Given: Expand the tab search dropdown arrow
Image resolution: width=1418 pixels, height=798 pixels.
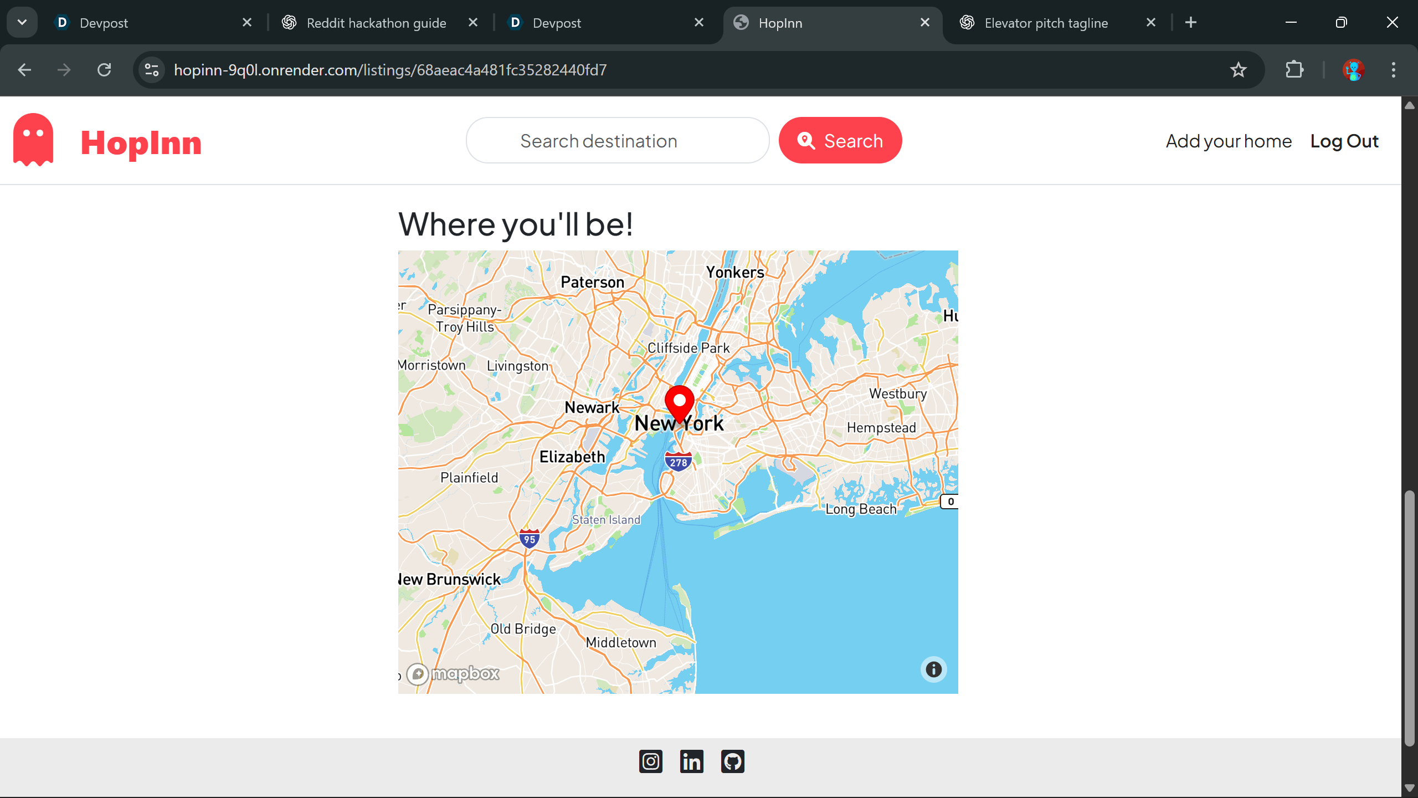Looking at the screenshot, I should 22,23.
